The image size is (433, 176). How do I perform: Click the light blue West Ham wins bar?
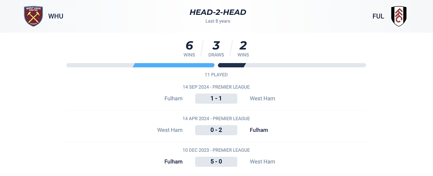tap(174, 65)
